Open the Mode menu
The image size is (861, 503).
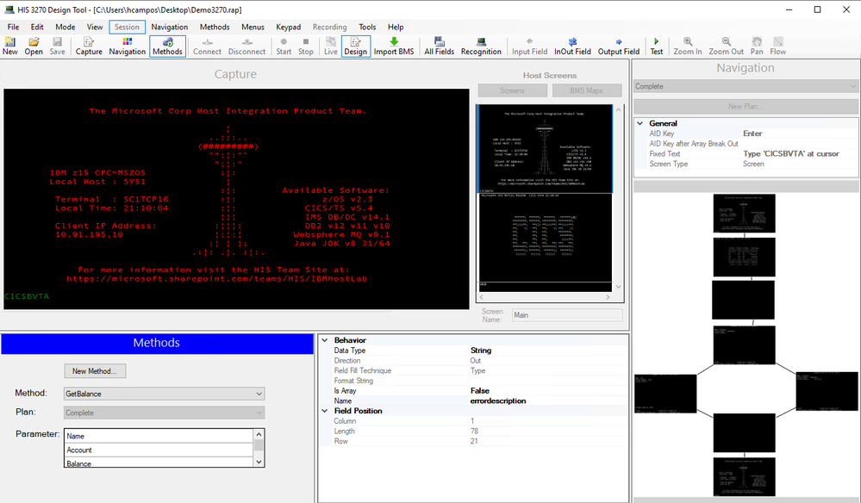point(66,27)
